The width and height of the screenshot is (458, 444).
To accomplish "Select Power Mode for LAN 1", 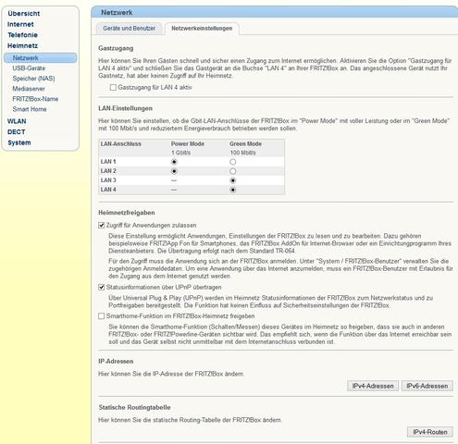I will (174, 162).
